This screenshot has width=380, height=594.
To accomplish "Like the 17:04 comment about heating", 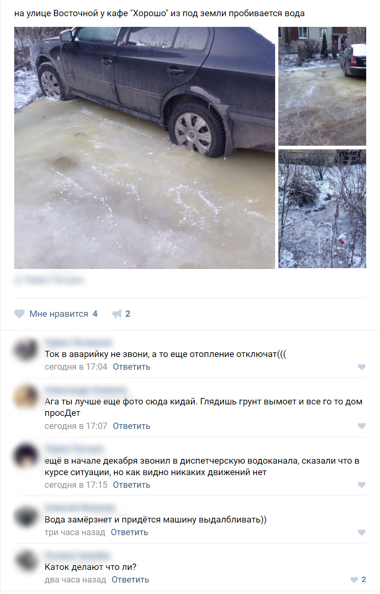I will (361, 367).
